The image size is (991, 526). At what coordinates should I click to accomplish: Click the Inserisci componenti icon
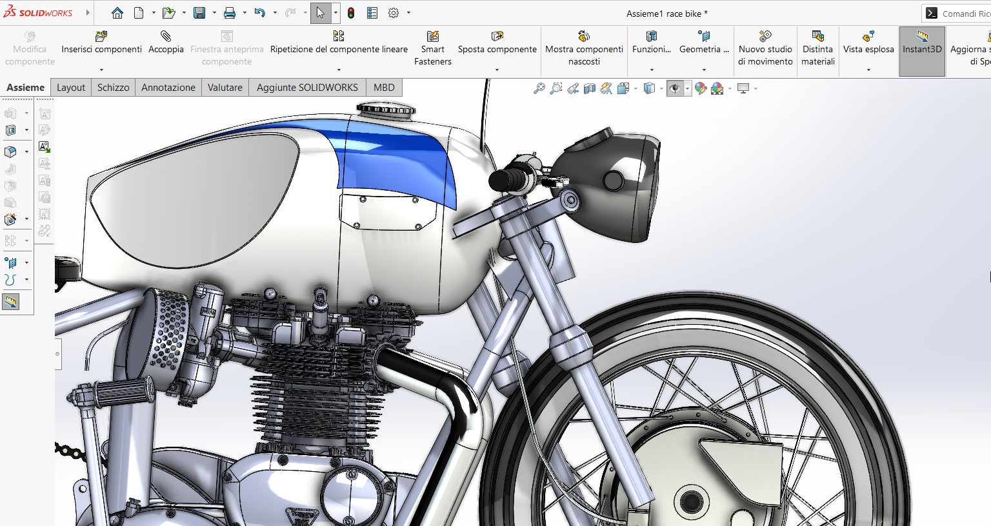coord(101,36)
